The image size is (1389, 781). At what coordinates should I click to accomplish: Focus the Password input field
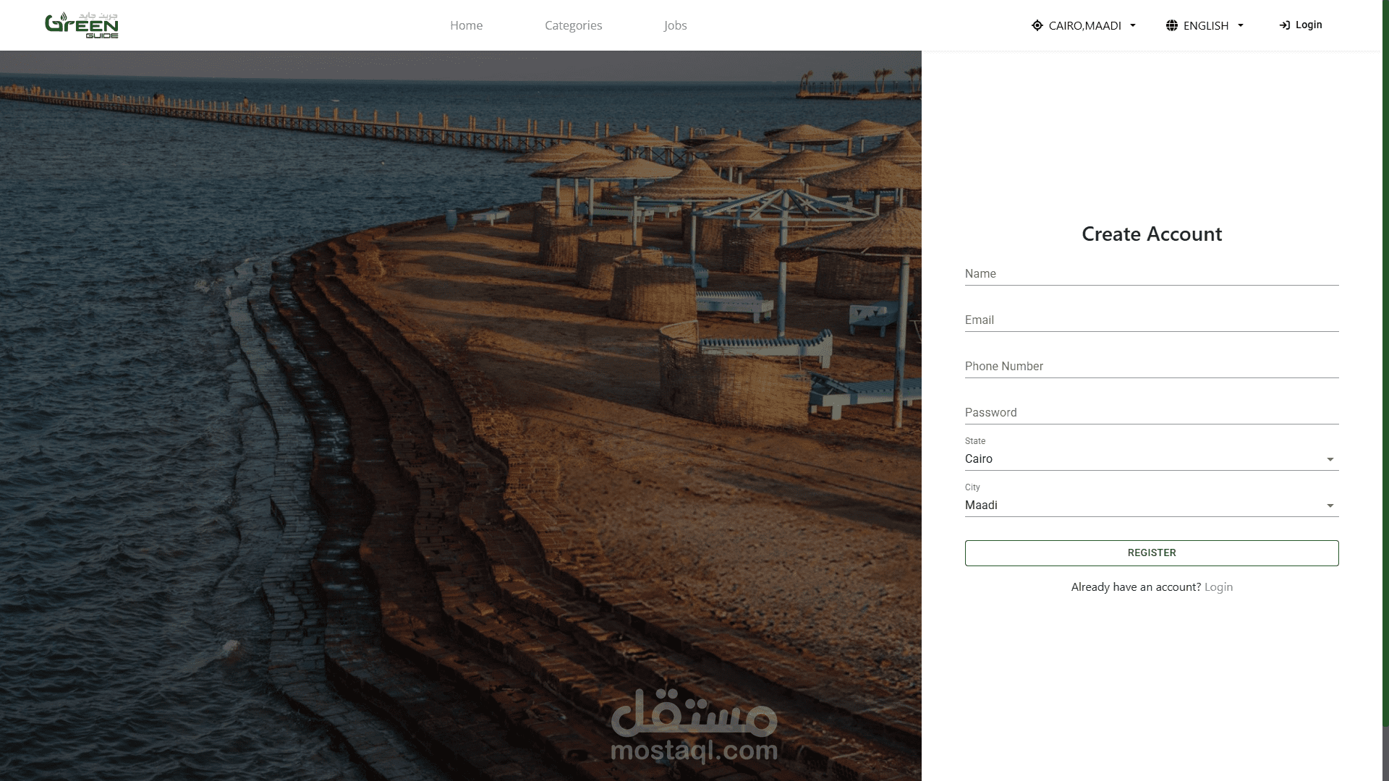[1150, 413]
